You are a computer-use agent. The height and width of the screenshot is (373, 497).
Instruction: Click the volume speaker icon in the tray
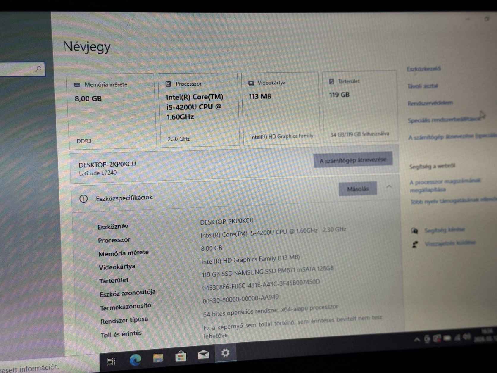tap(467, 336)
